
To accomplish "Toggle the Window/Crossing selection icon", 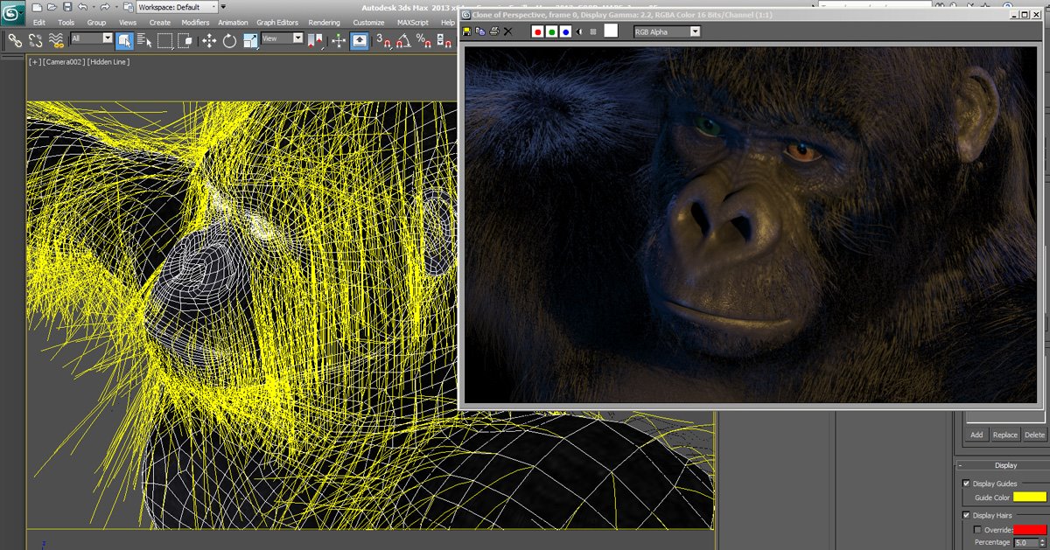I will tap(186, 39).
